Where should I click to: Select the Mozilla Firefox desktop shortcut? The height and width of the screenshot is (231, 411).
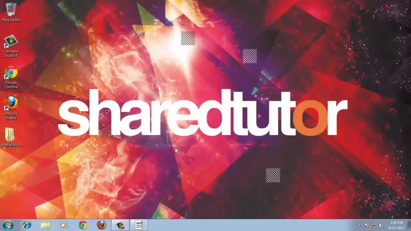point(11,108)
